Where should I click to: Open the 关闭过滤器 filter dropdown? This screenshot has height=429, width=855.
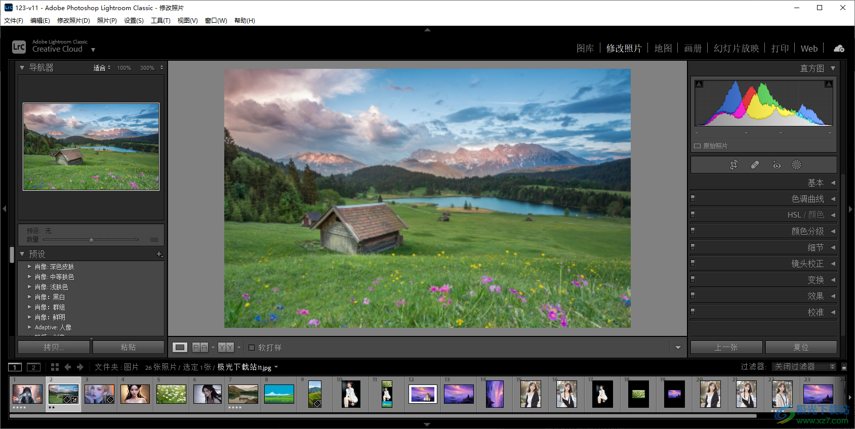(x=804, y=367)
